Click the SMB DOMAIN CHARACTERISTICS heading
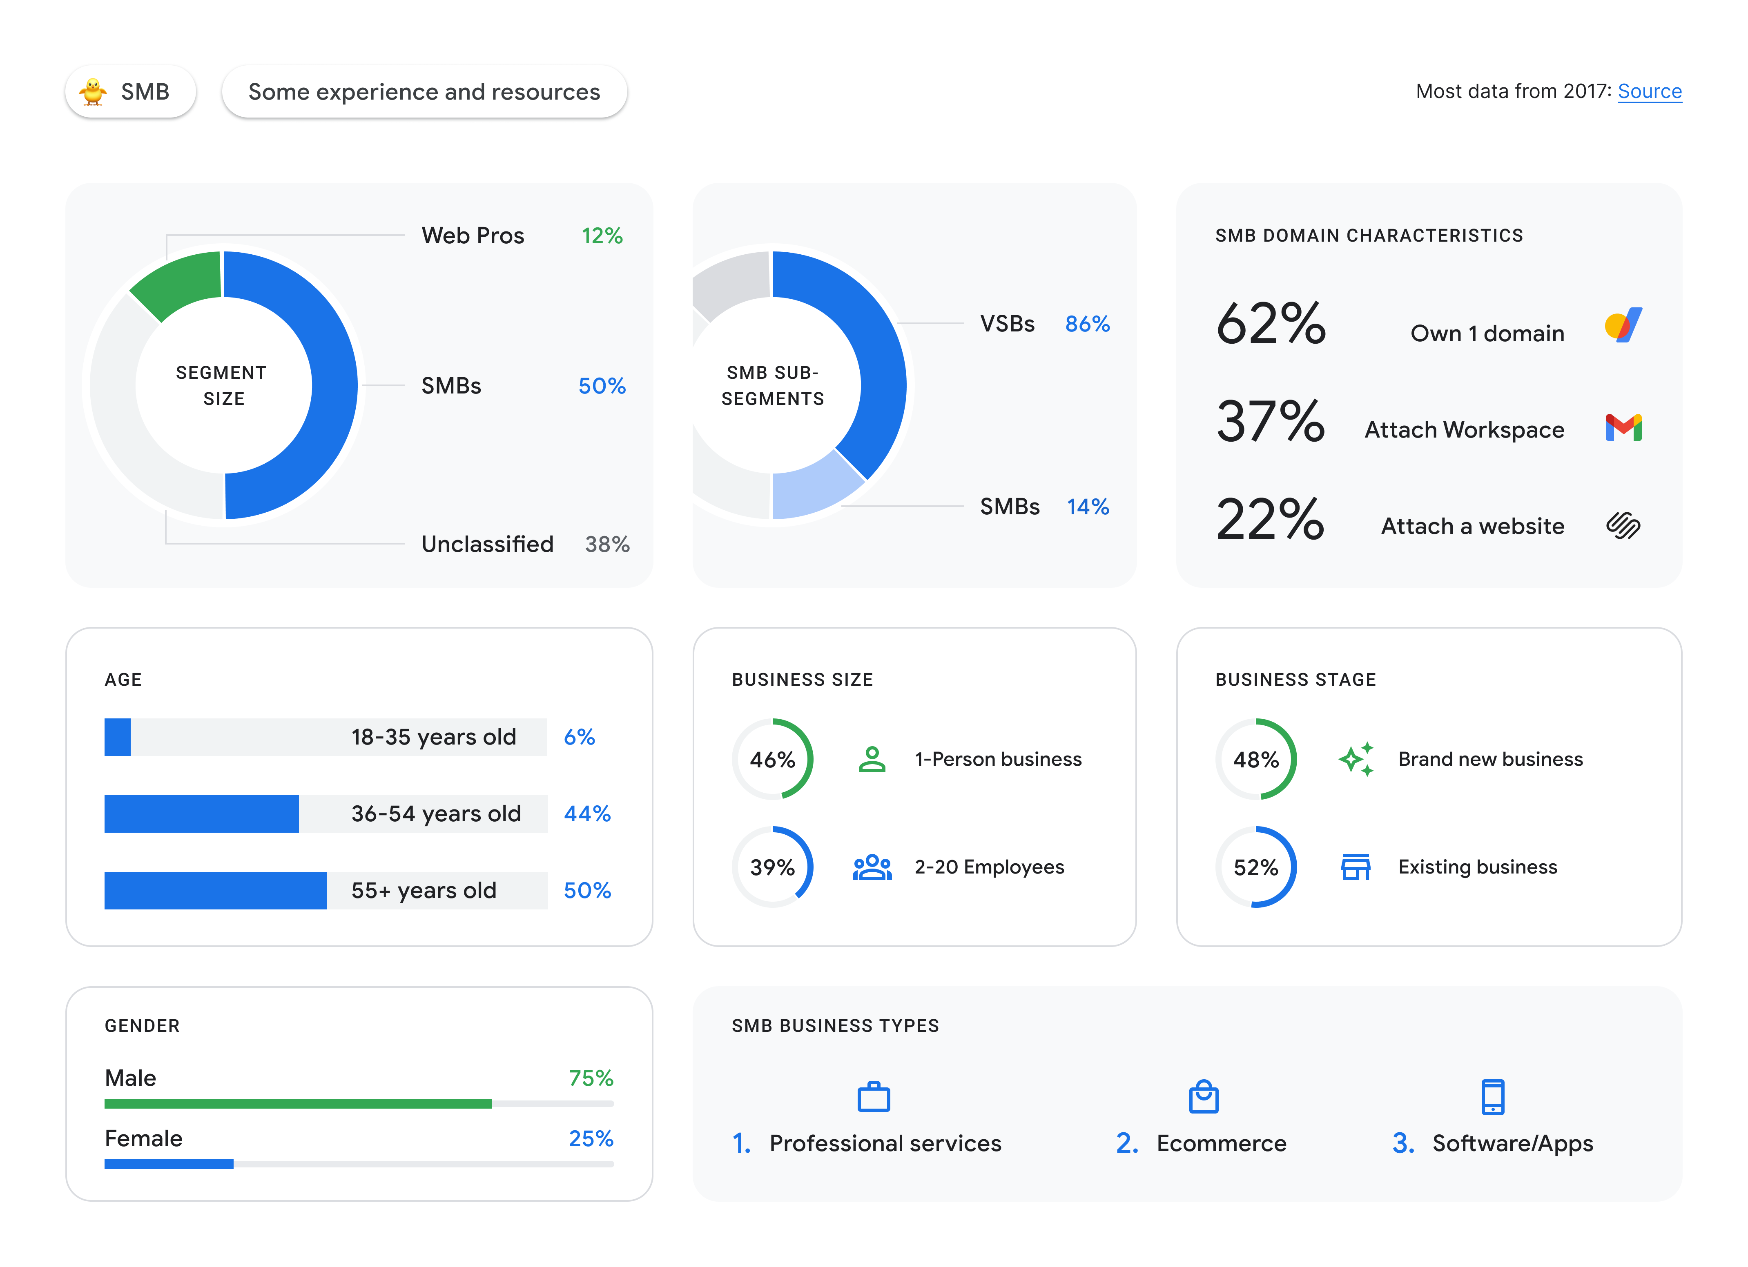 pos(1369,236)
